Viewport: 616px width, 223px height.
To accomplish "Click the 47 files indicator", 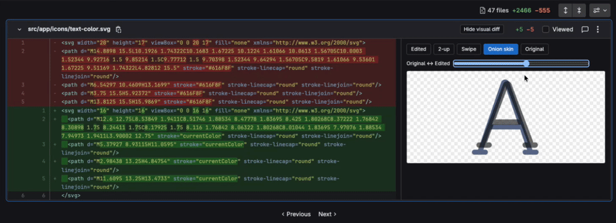I will tap(494, 10).
